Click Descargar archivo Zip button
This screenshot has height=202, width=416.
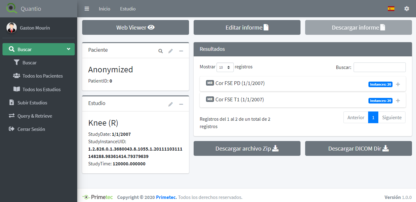click(247, 148)
